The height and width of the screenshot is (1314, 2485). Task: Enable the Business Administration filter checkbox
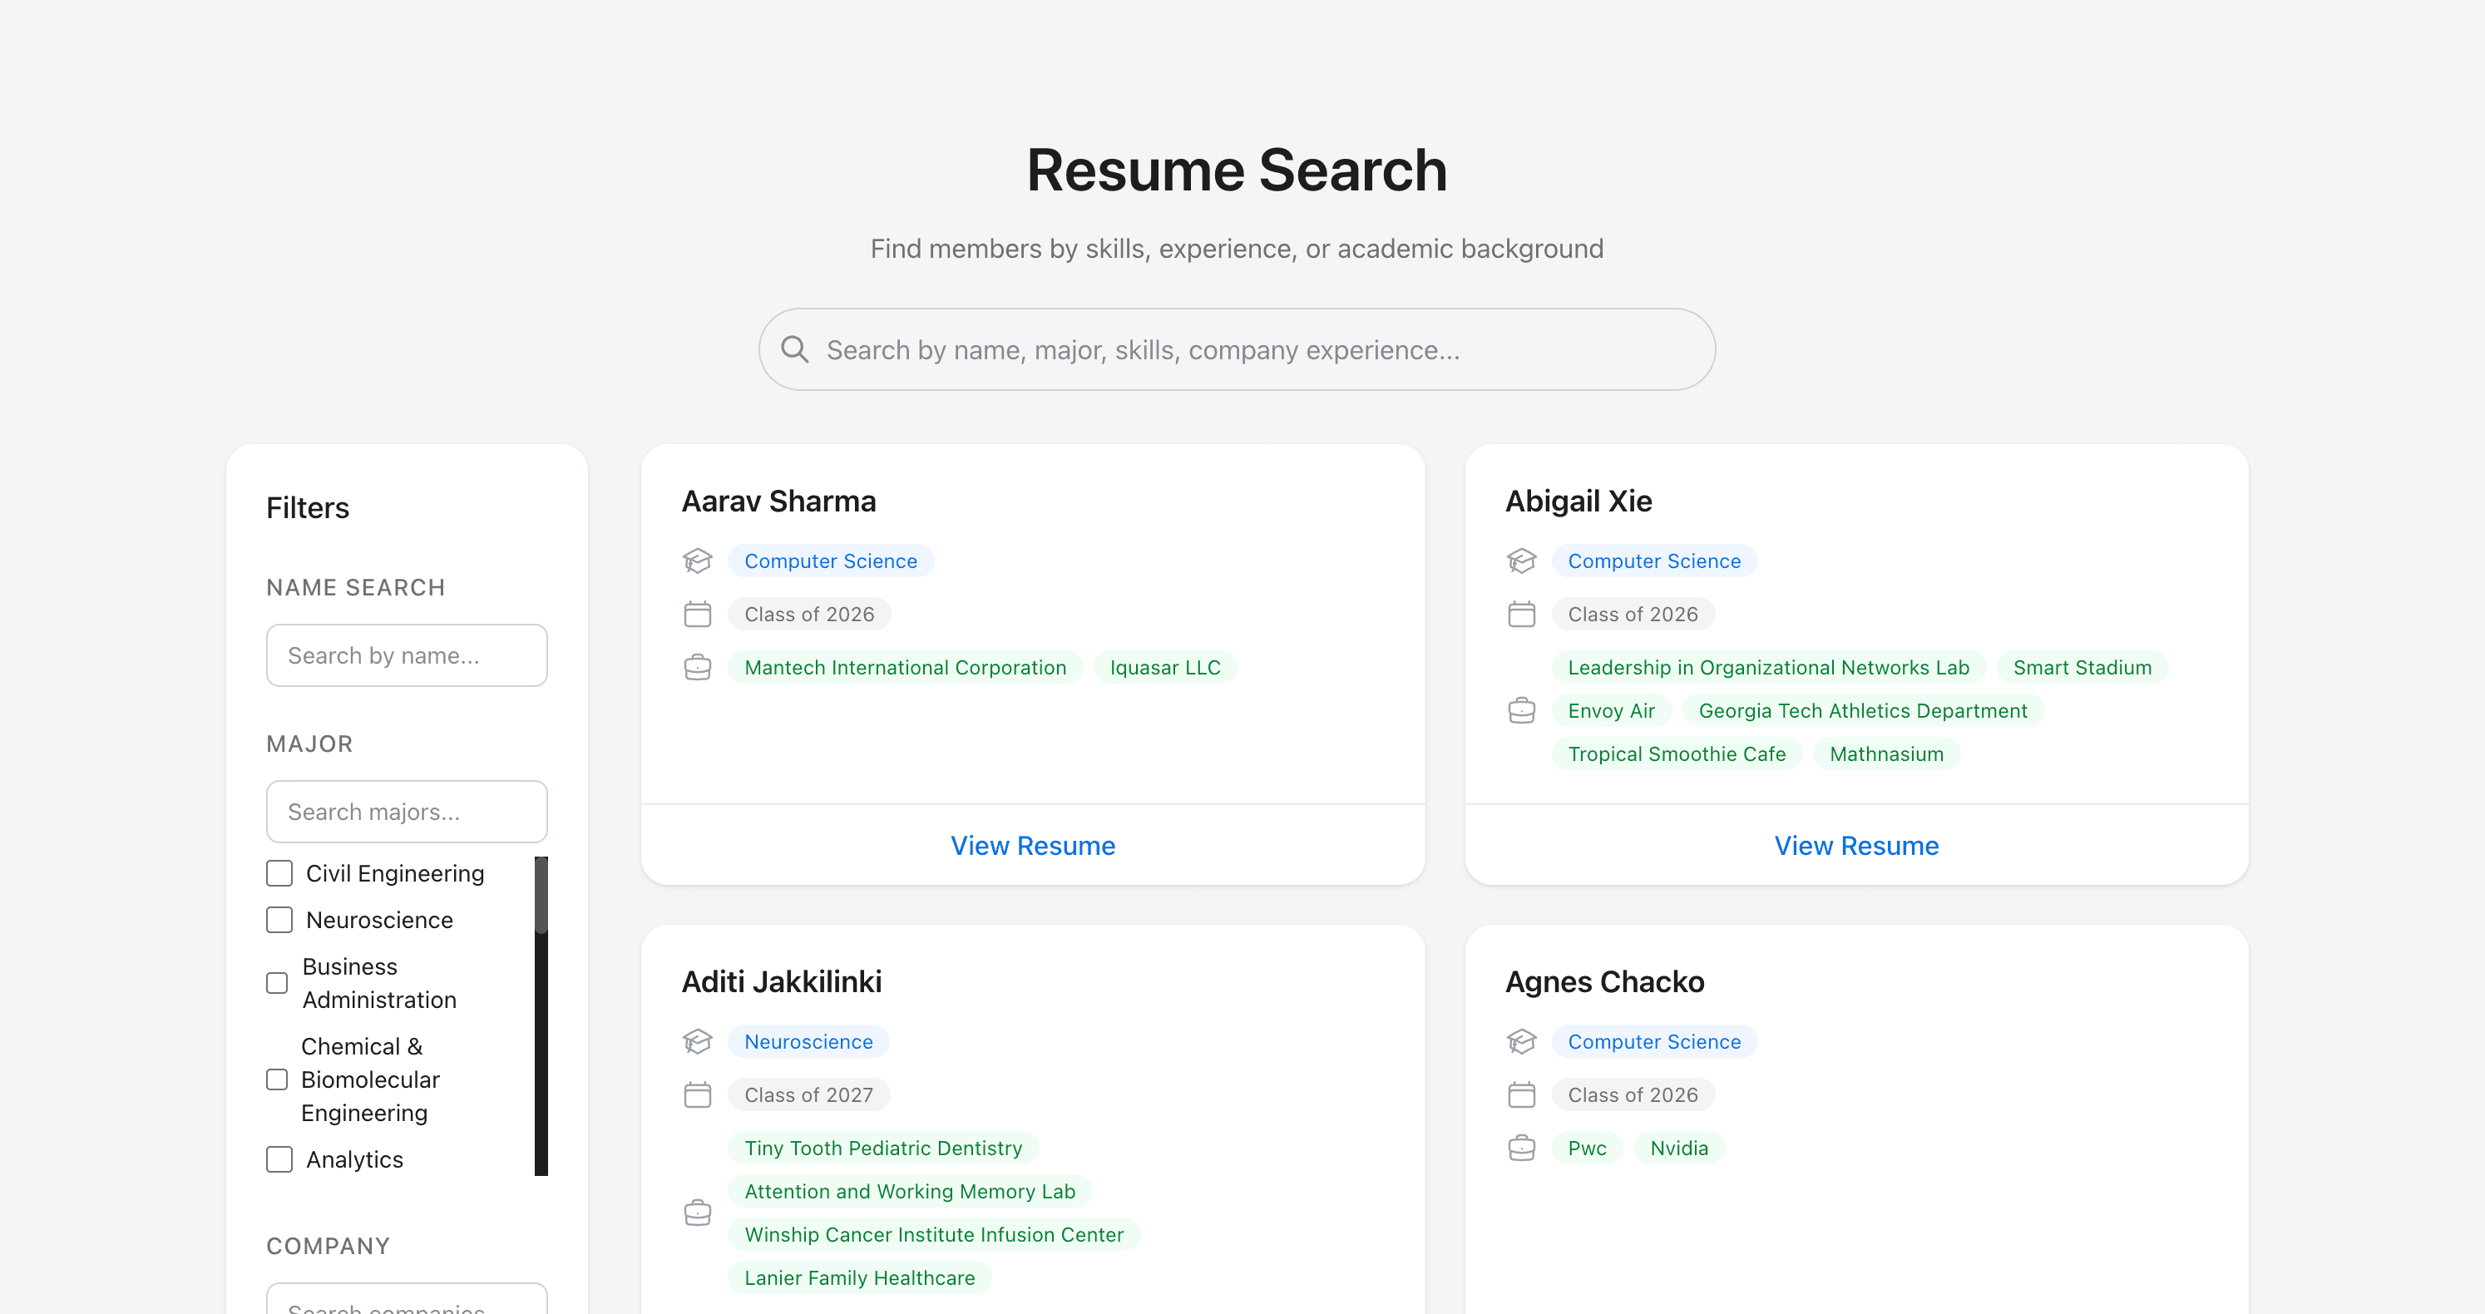(277, 983)
